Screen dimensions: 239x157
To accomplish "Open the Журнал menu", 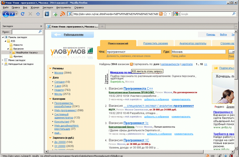I will click(35, 7).
